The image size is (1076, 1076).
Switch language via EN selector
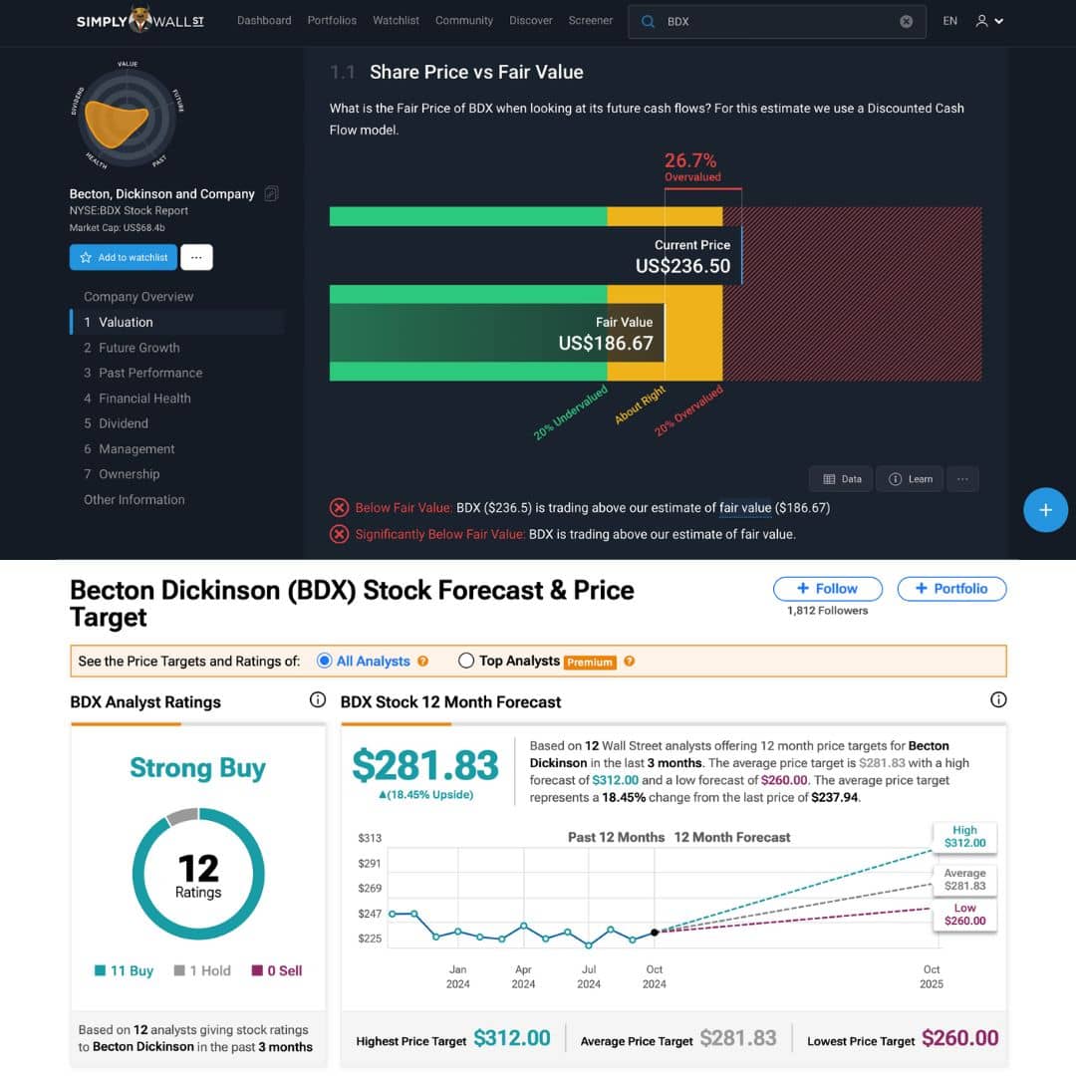click(949, 21)
